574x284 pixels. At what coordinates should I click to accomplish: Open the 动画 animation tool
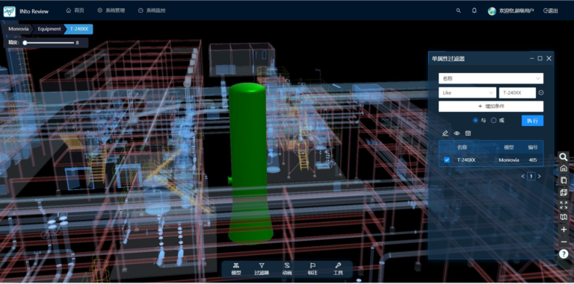[x=287, y=269]
